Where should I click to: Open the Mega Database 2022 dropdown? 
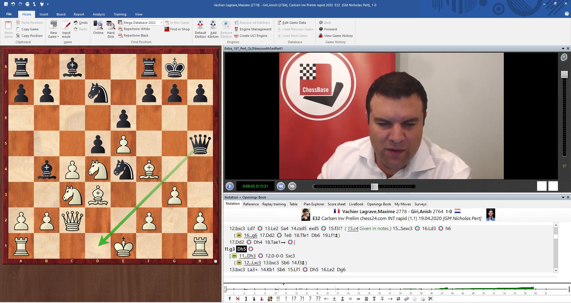point(161,23)
